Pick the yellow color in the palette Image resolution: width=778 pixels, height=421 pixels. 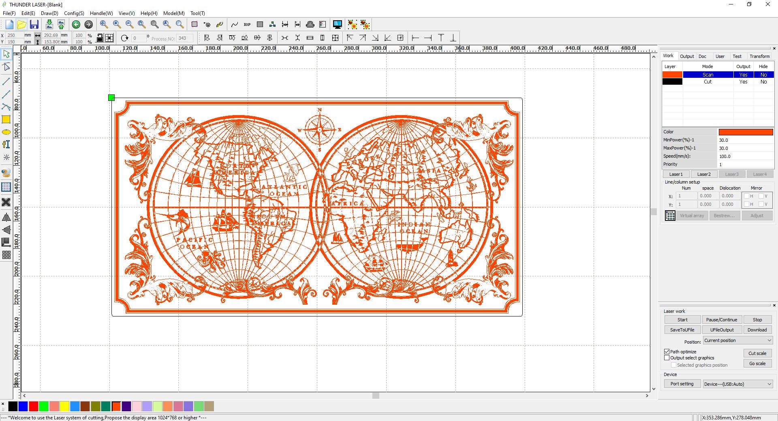pos(64,406)
